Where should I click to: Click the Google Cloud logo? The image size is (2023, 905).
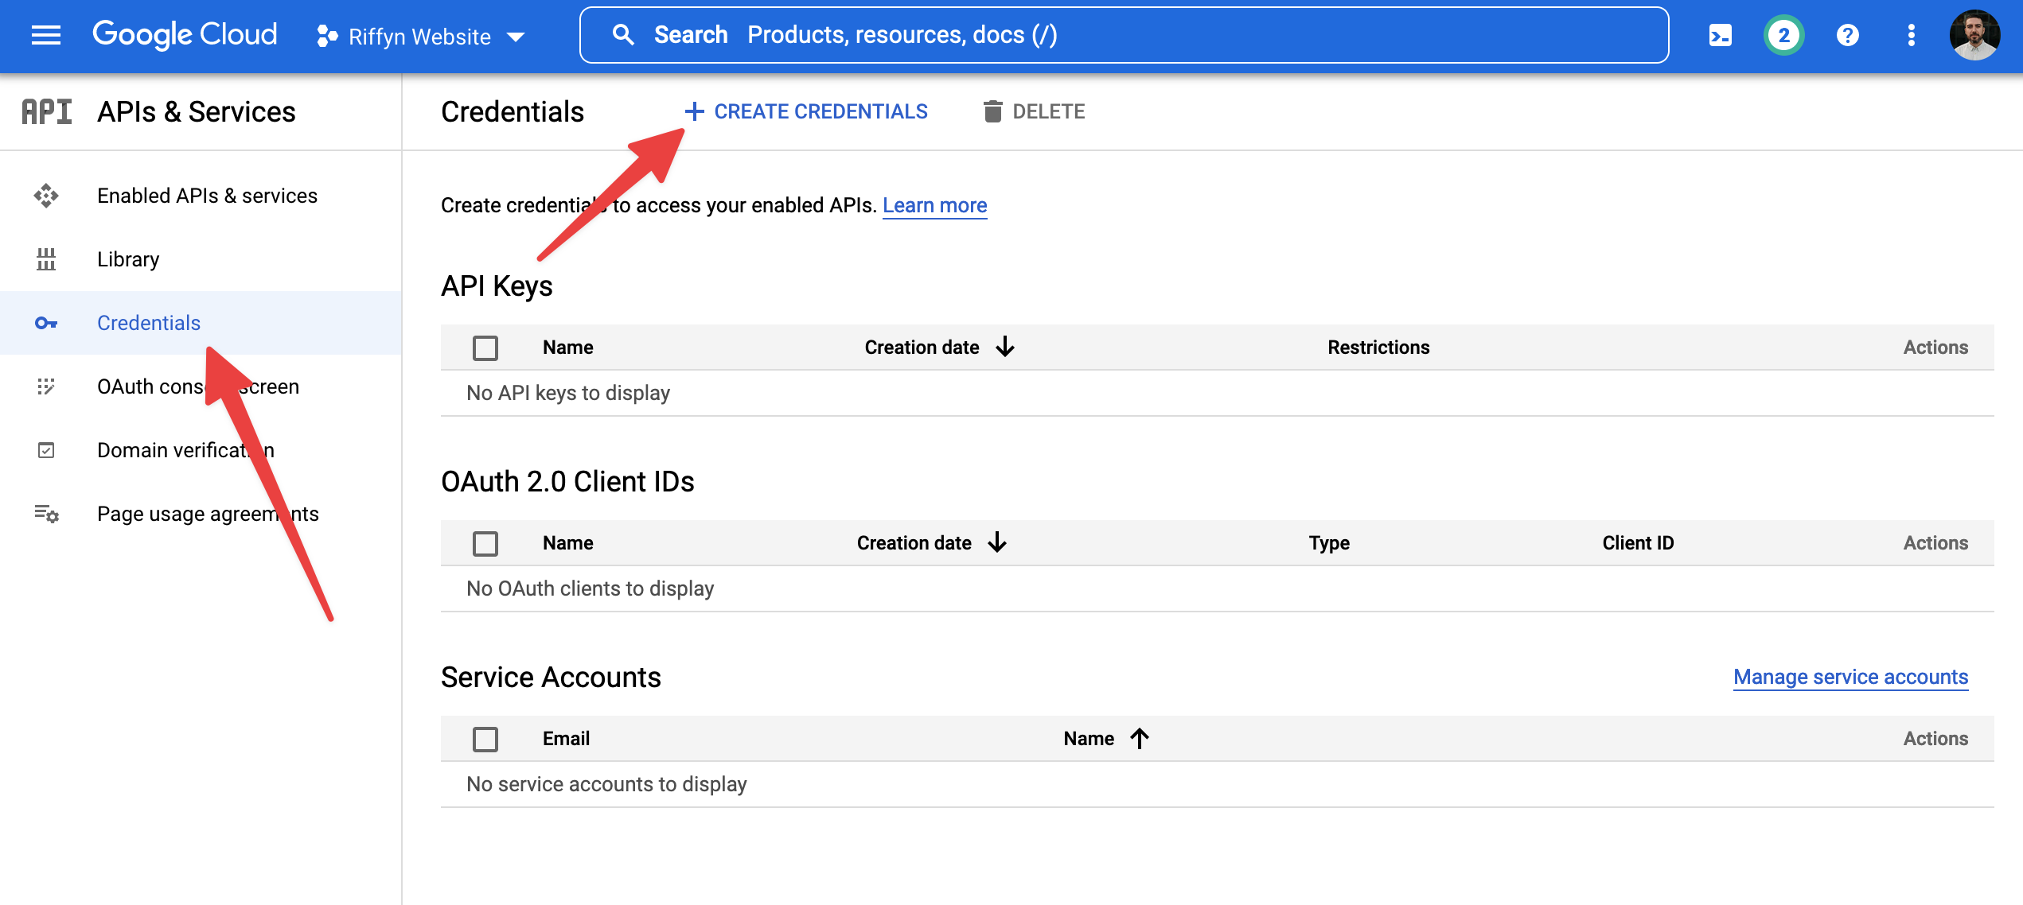tap(185, 35)
